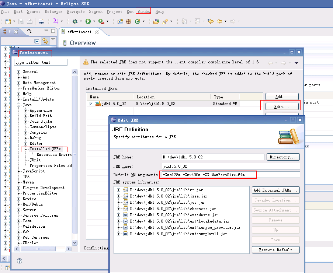Click the Collapse All icon in explorer
Viewport: 333px width, 273px height.
37,41
